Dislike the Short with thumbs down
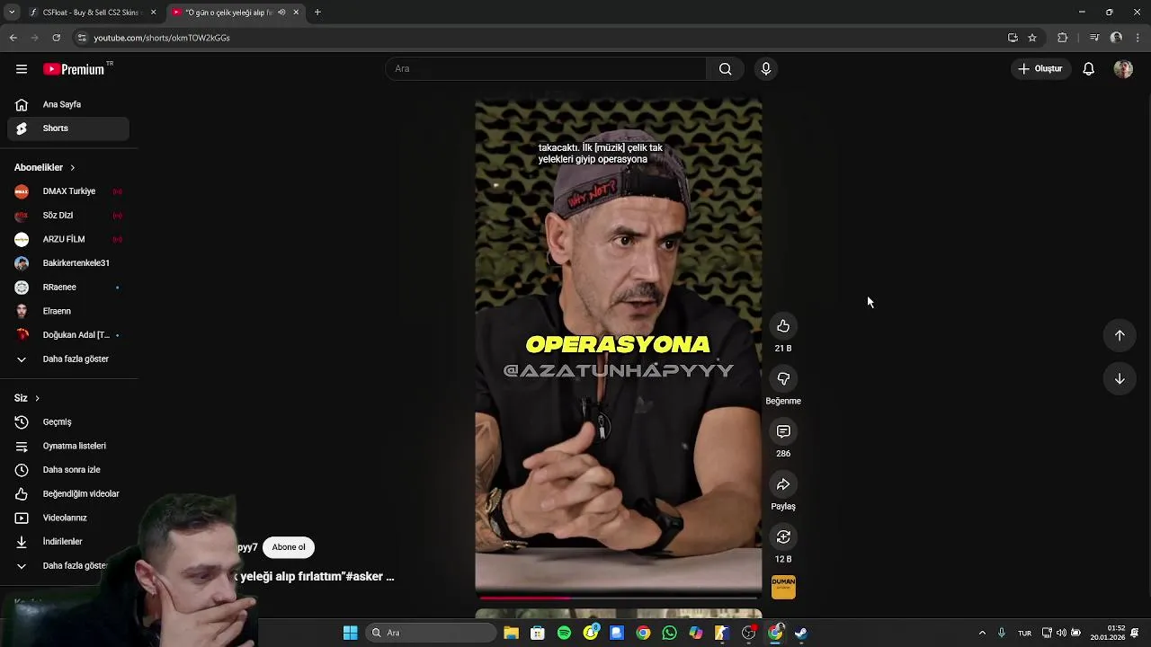This screenshot has height=647, width=1151. (x=783, y=379)
